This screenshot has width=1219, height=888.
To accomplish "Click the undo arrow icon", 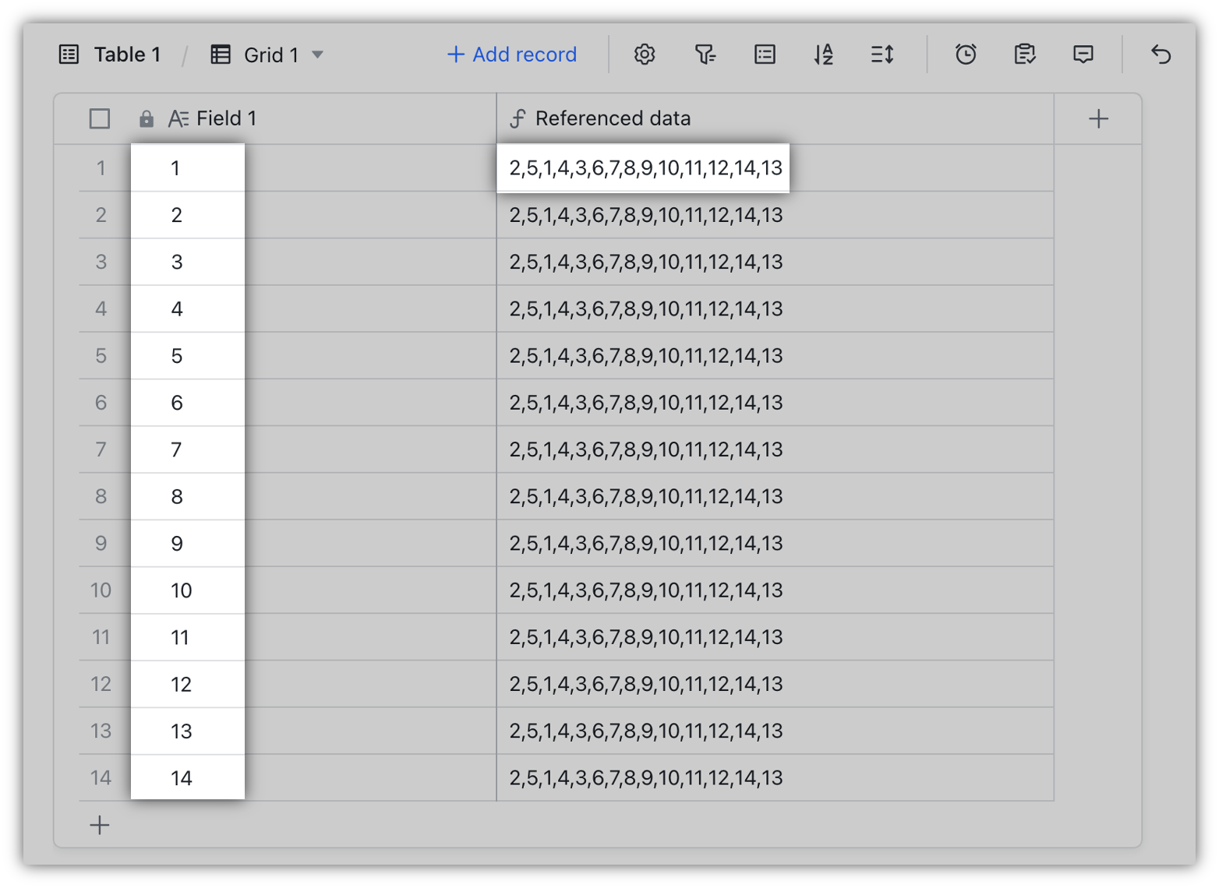I will 1161,55.
